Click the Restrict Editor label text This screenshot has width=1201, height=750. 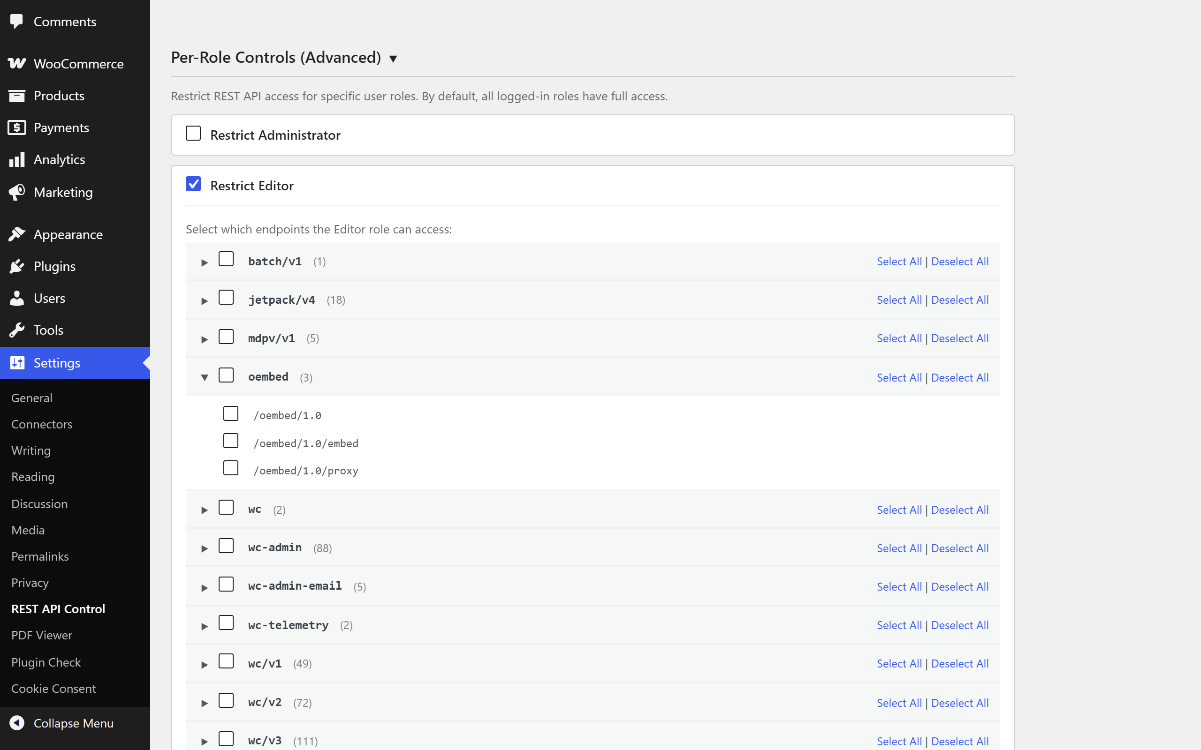coord(251,186)
